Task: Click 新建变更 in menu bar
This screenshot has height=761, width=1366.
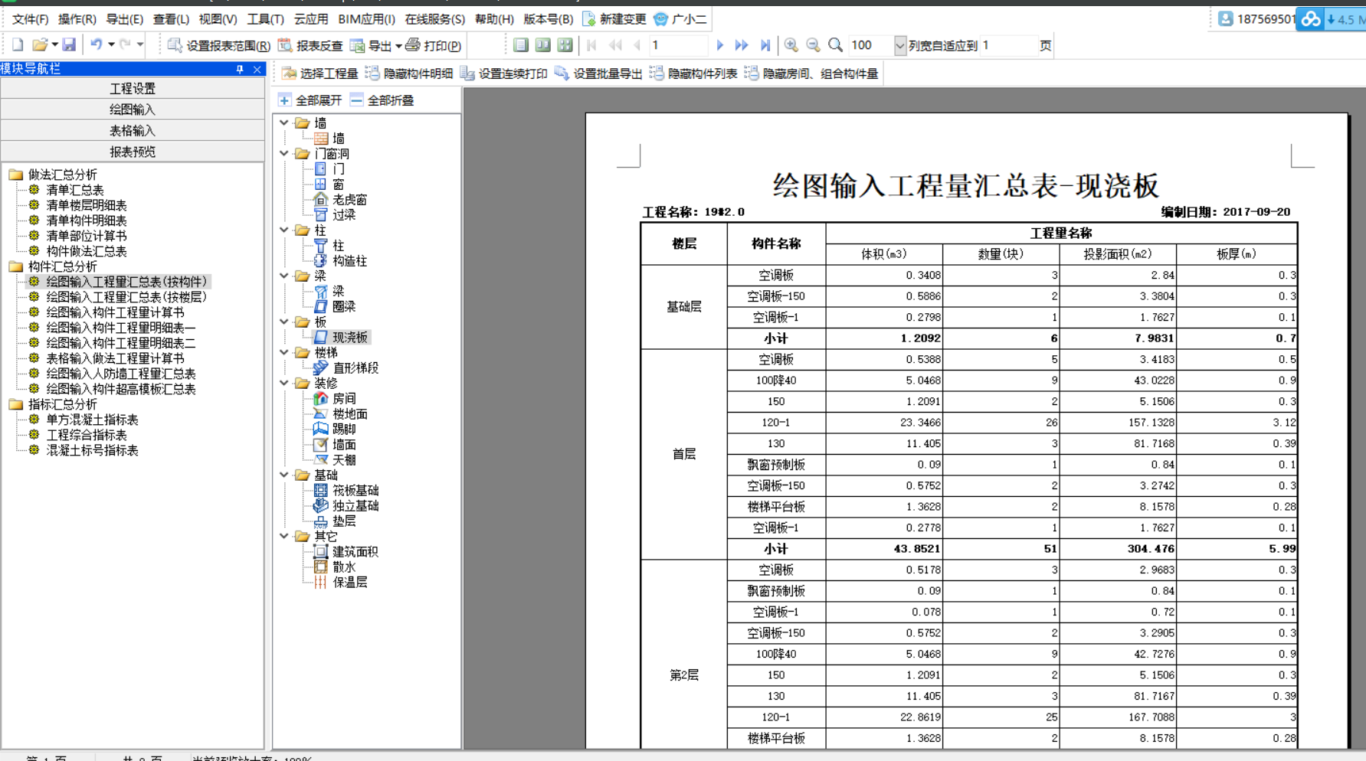Action: pos(614,19)
